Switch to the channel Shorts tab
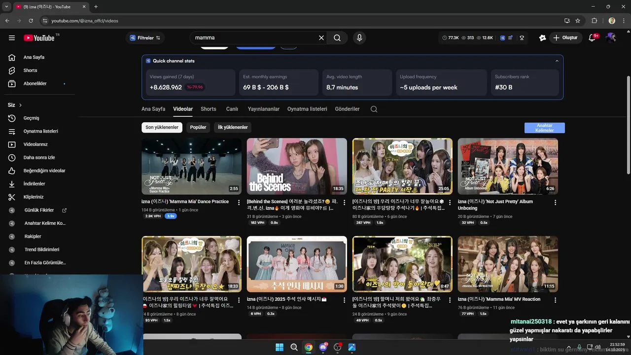Viewport: 631px width, 355px height. click(x=209, y=109)
